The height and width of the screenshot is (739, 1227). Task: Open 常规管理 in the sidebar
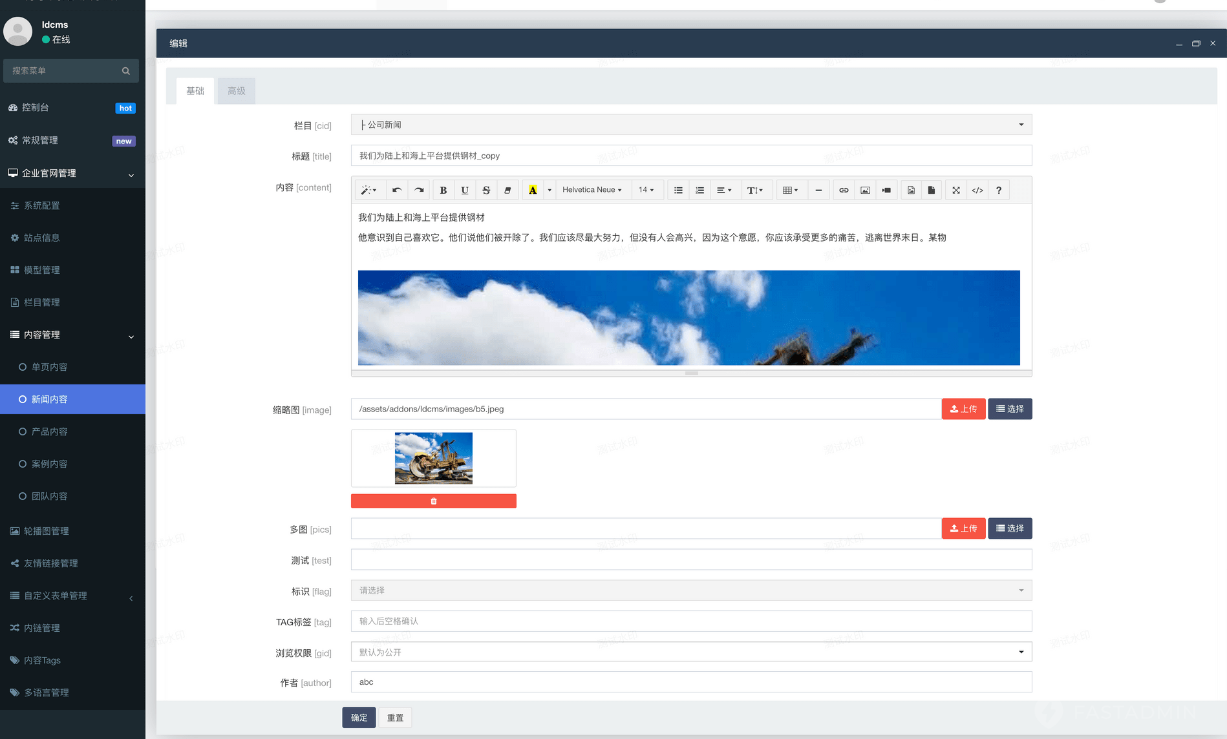point(72,141)
